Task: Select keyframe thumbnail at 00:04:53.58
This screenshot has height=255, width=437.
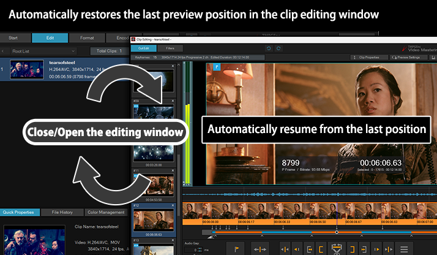Action: pos(154,185)
